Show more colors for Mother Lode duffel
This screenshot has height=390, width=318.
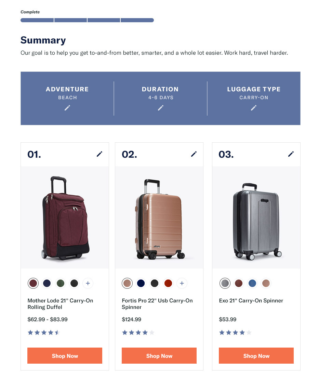click(x=88, y=283)
